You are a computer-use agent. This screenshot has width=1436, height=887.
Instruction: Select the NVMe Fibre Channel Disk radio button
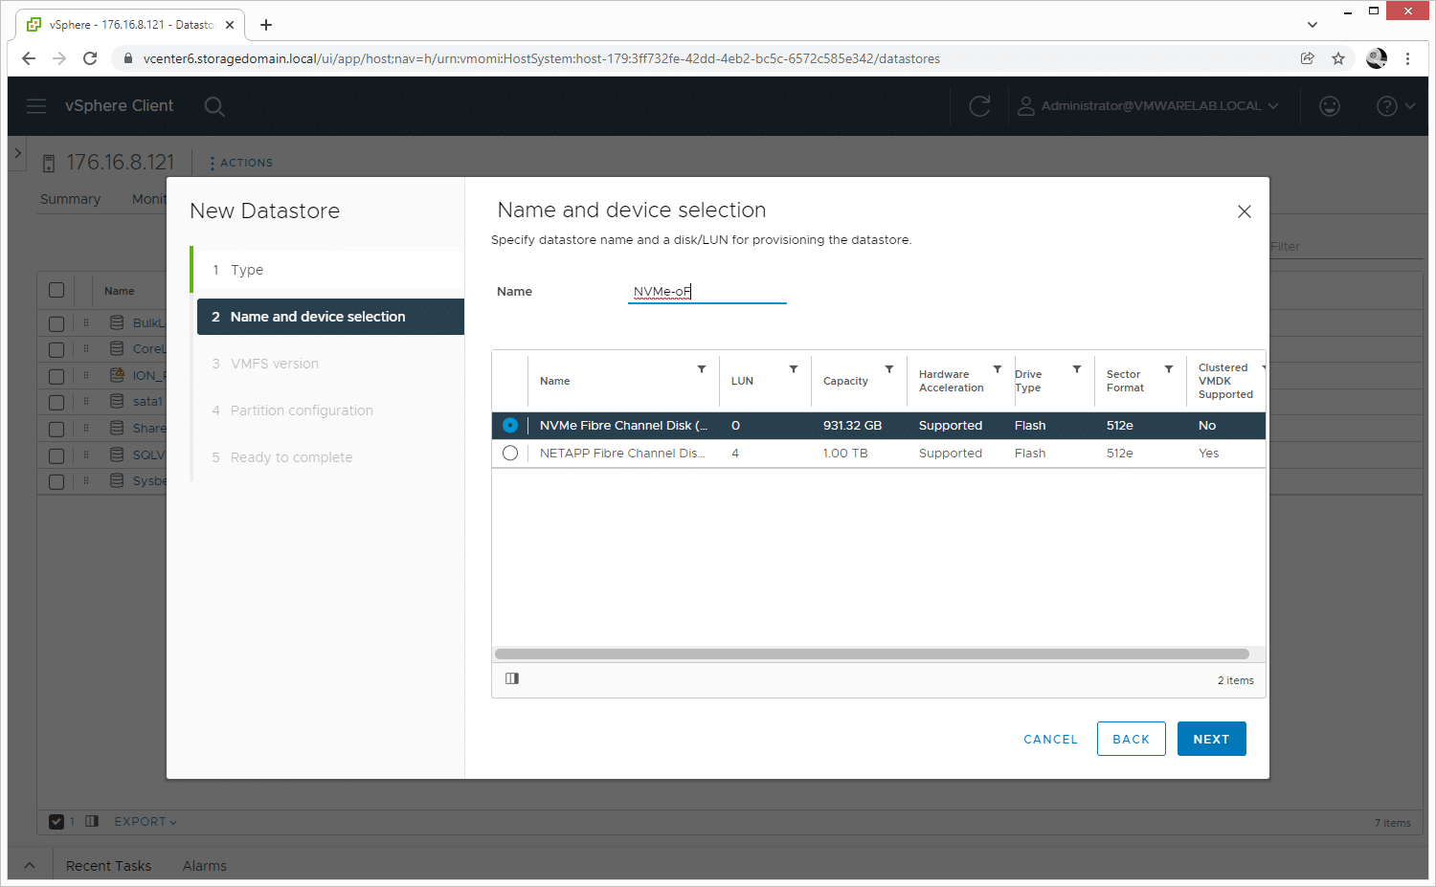click(510, 426)
